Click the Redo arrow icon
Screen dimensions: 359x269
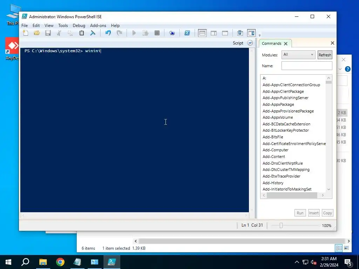119,33
